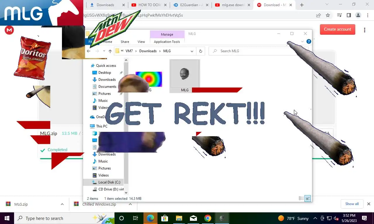Open MEGA page three-dot menu
The width and height of the screenshot is (374, 224).
pos(365,30)
